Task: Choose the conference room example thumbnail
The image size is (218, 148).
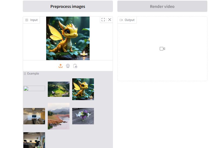Action: (x=34, y=116)
